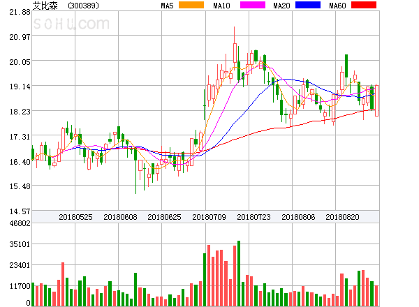The image size is (419, 307).
Task: Click the 20180525 date label
Action: [75, 217]
